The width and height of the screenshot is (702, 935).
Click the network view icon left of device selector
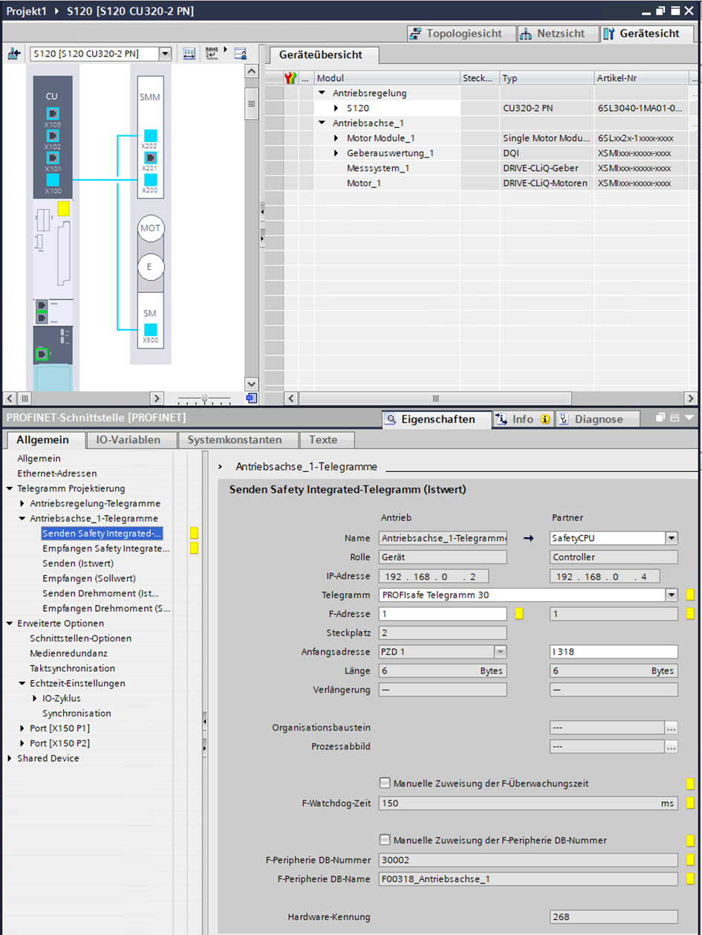(x=13, y=54)
